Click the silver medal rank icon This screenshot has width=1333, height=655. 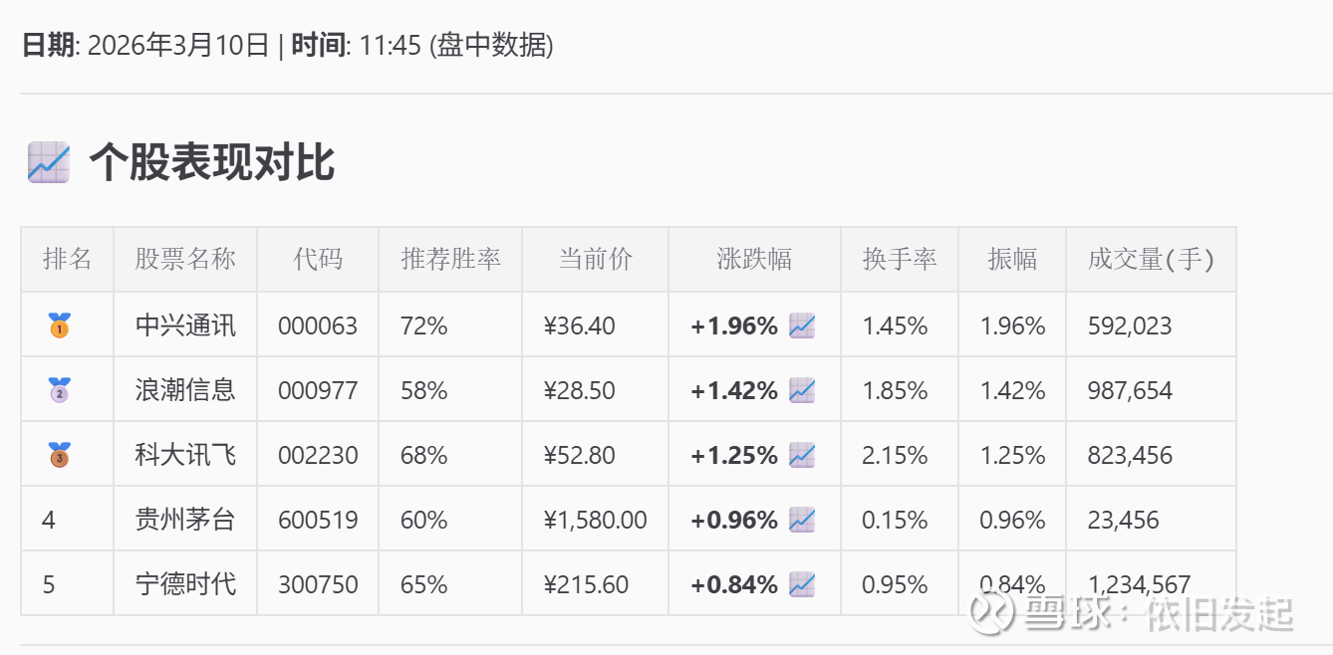pyautogui.click(x=60, y=390)
